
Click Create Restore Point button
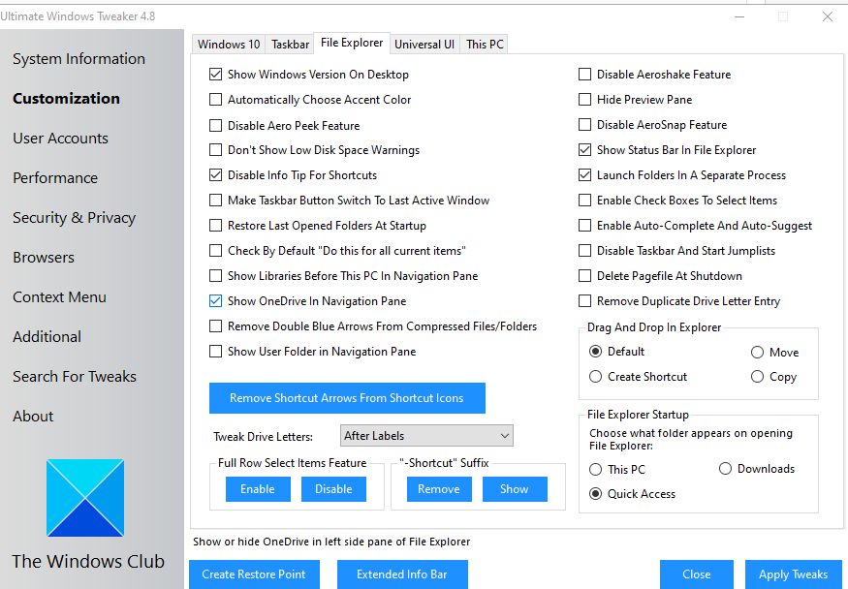(x=254, y=574)
